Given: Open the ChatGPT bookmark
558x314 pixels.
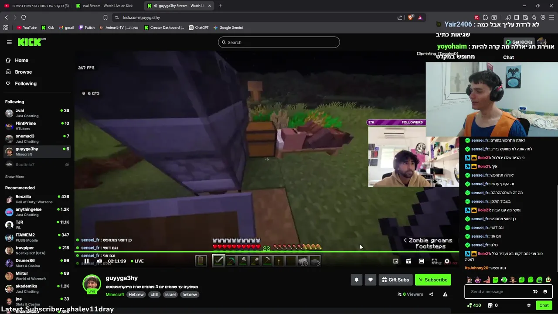Looking at the screenshot, I should point(199,27).
